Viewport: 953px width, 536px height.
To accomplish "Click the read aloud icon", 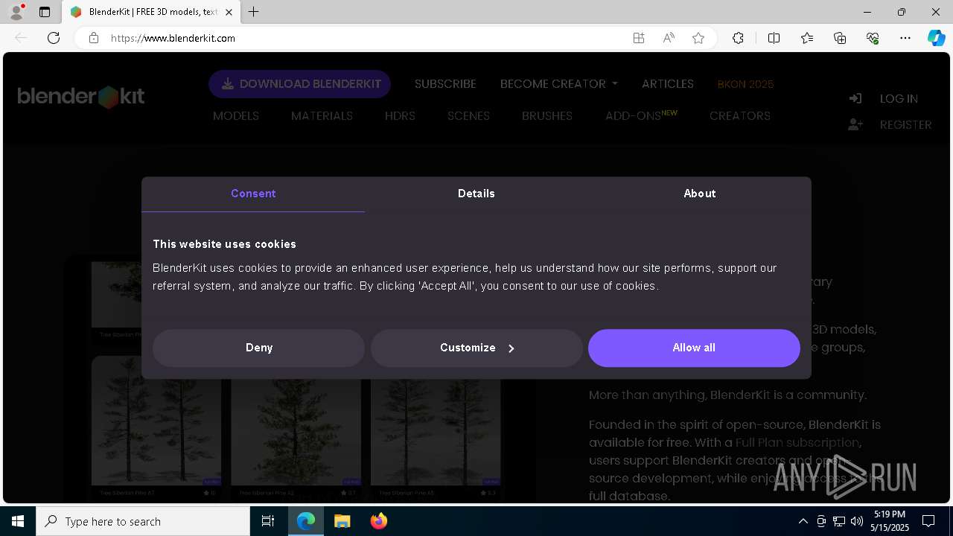I will click(x=669, y=38).
